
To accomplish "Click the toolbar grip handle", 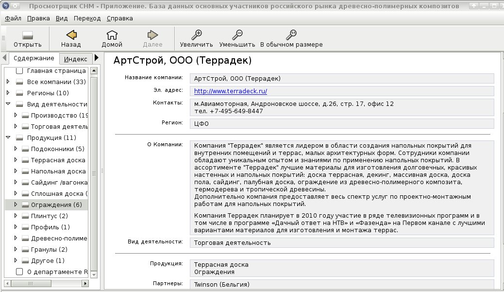I will point(3,38).
